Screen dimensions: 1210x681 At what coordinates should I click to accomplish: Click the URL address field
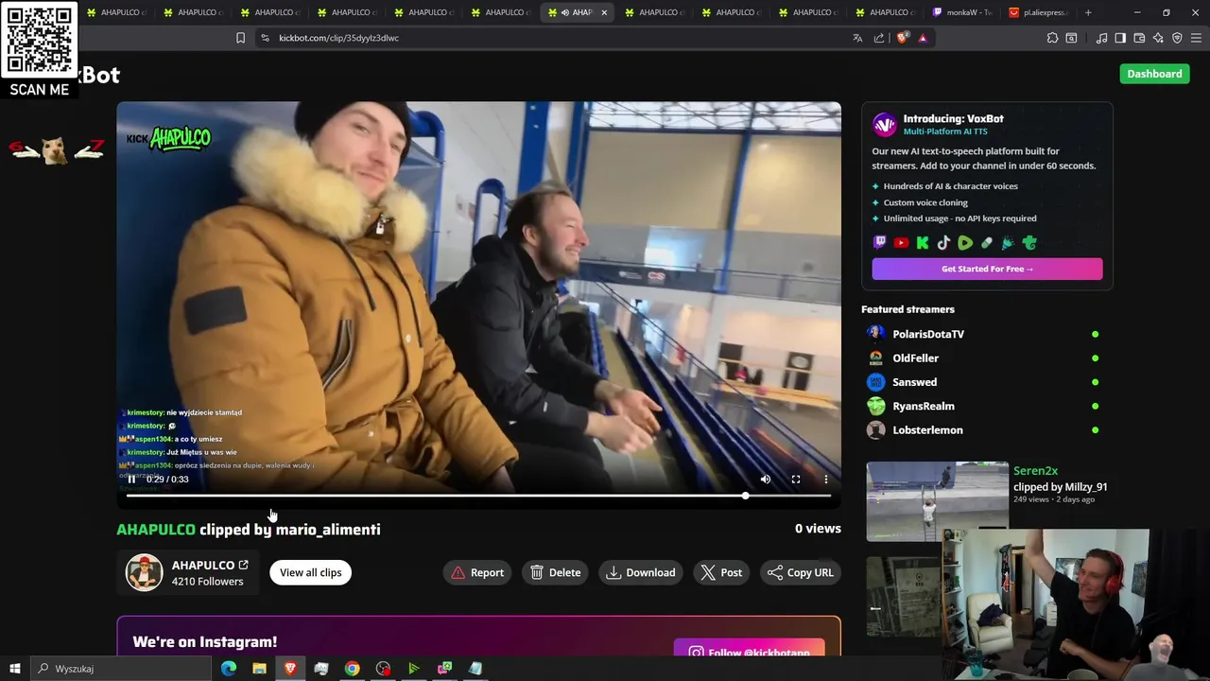[558, 38]
